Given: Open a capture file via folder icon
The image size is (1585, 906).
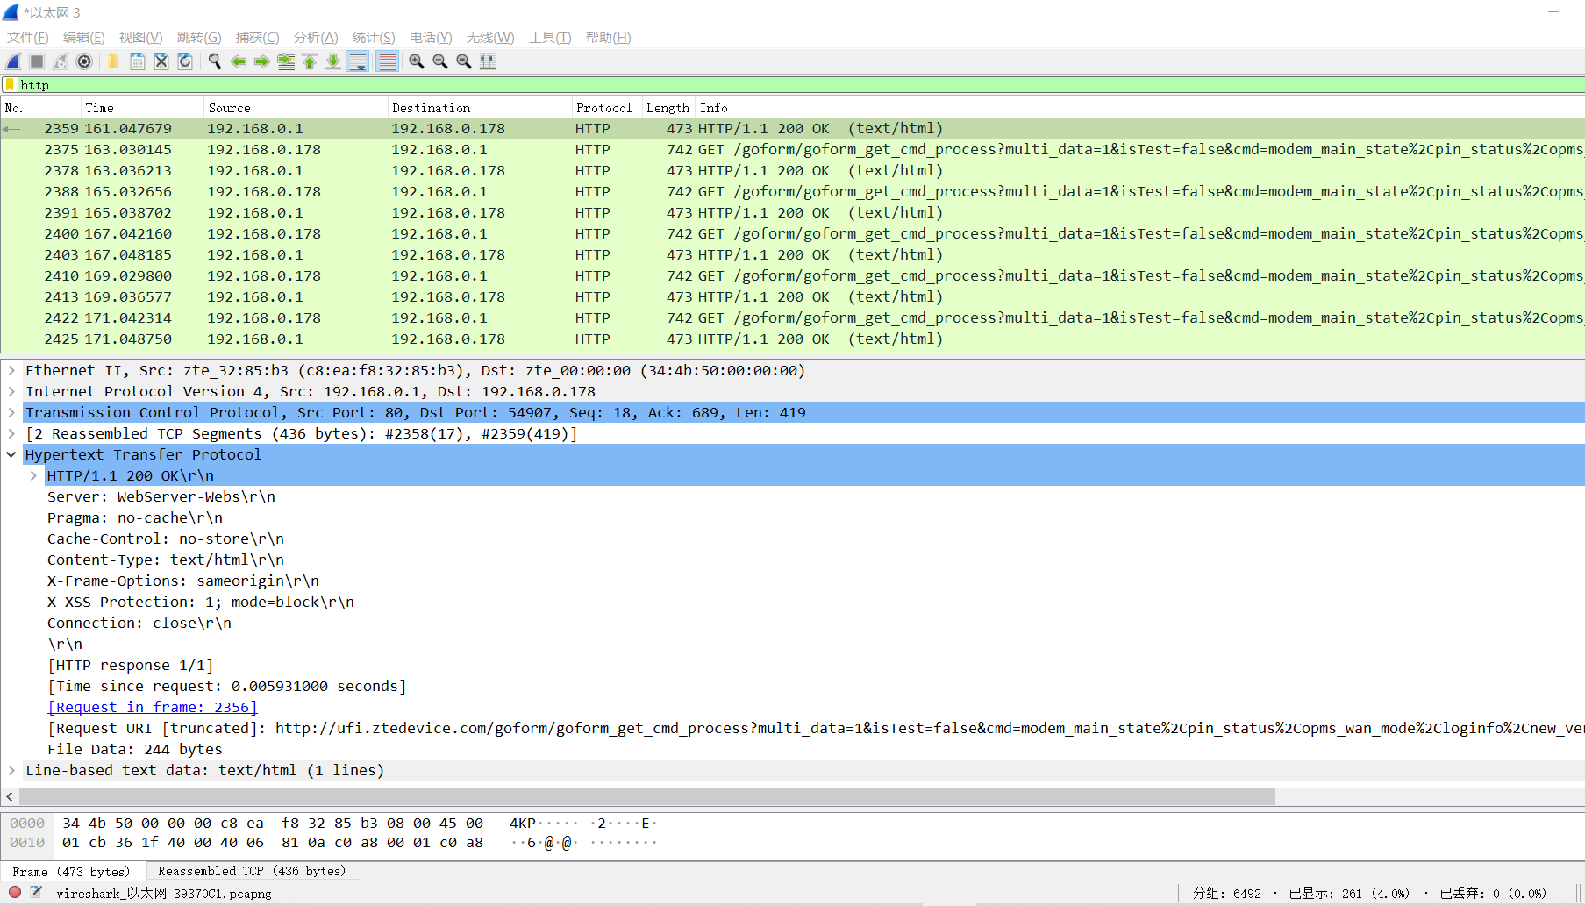Looking at the screenshot, I should coord(113,61).
